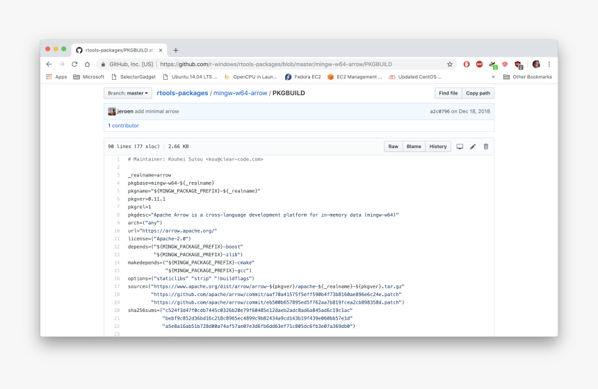
Task: Click the back navigation arrow
Action: 49,64
